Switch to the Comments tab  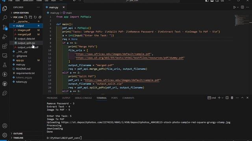coord(128,98)
